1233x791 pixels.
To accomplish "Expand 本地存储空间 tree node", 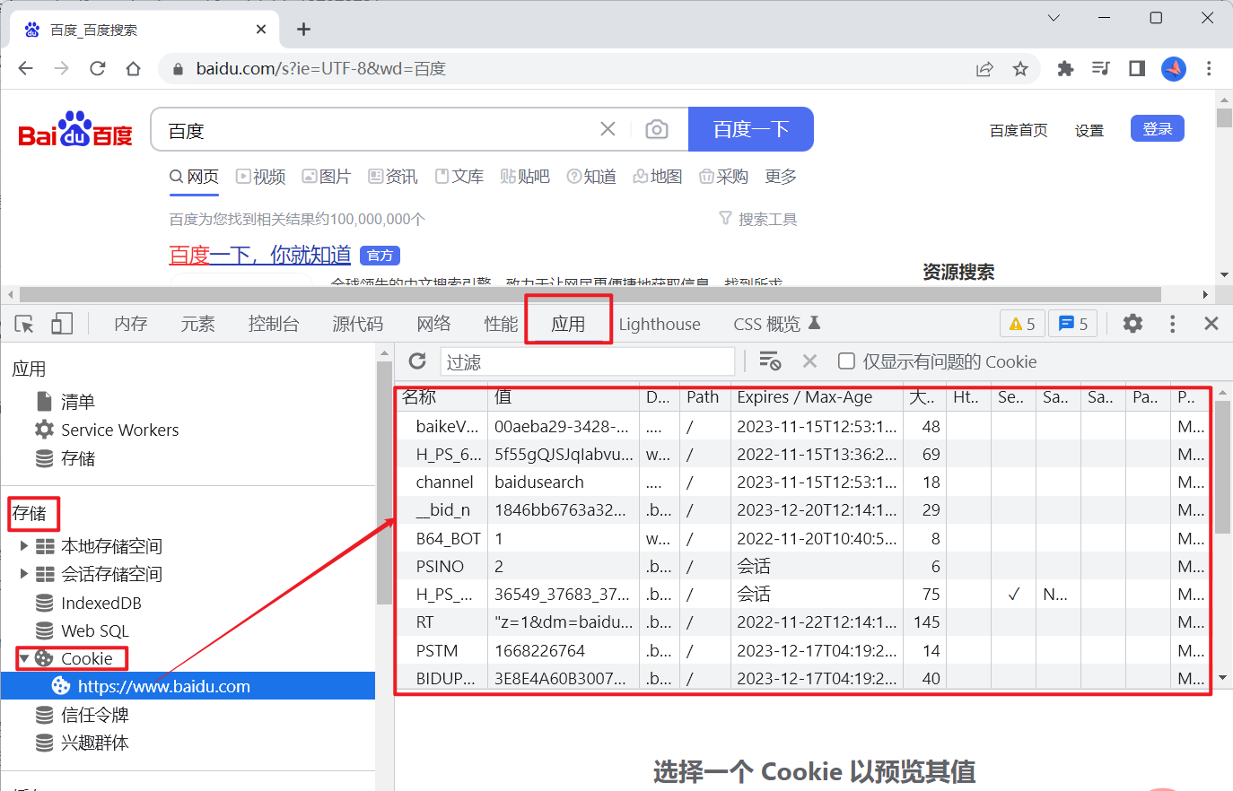I will [x=24, y=546].
